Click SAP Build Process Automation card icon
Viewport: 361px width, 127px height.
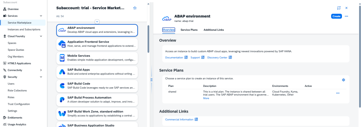coord(62,100)
